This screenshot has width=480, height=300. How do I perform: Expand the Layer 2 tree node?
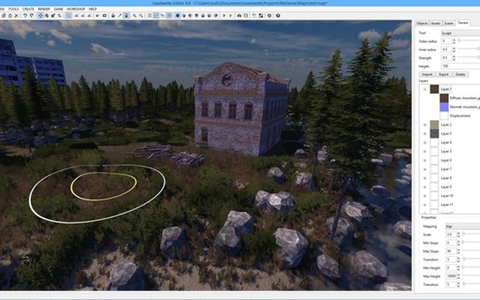coord(425,124)
